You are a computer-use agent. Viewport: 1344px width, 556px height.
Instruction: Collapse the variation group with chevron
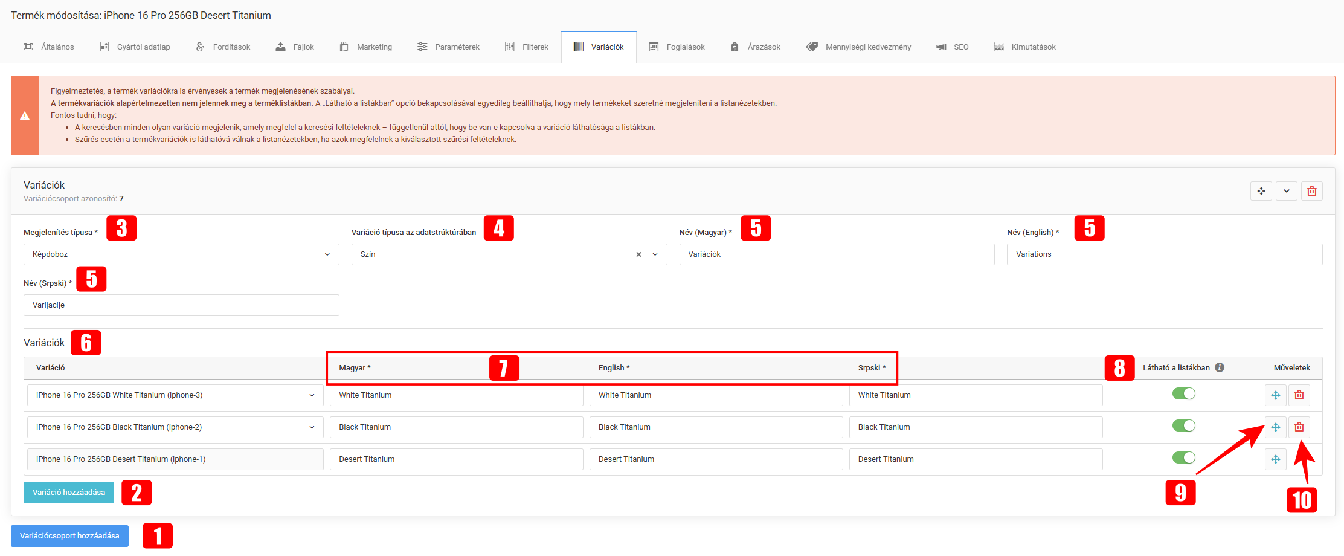1286,191
